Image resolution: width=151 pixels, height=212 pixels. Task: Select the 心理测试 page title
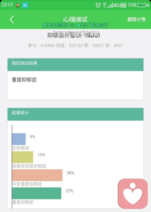75,19
